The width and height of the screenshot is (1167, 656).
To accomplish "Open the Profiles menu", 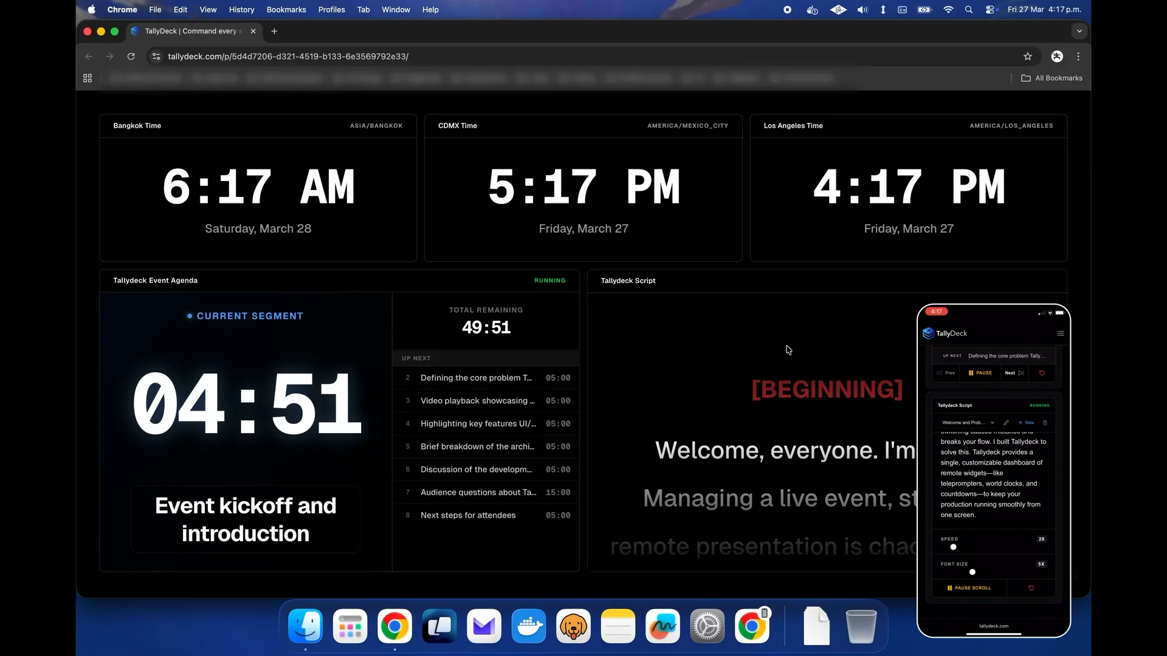I will point(331,10).
